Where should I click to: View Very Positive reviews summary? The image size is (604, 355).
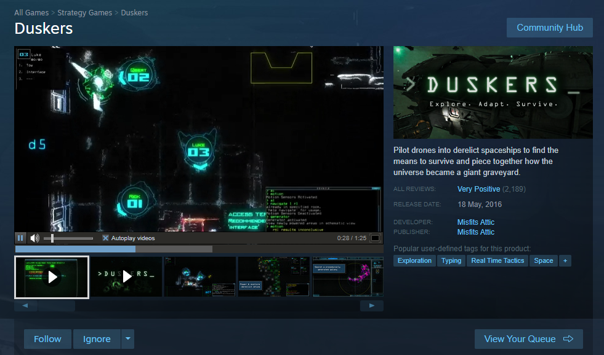pos(478,189)
